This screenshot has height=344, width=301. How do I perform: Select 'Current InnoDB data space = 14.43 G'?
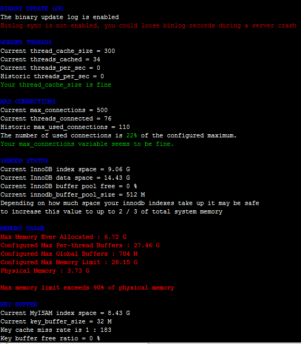[x=65, y=178]
